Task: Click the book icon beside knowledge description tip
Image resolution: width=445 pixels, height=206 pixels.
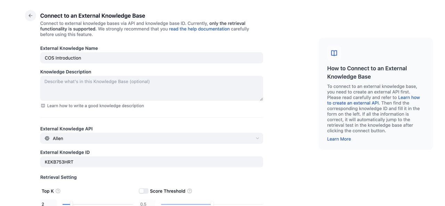Action: [43, 106]
